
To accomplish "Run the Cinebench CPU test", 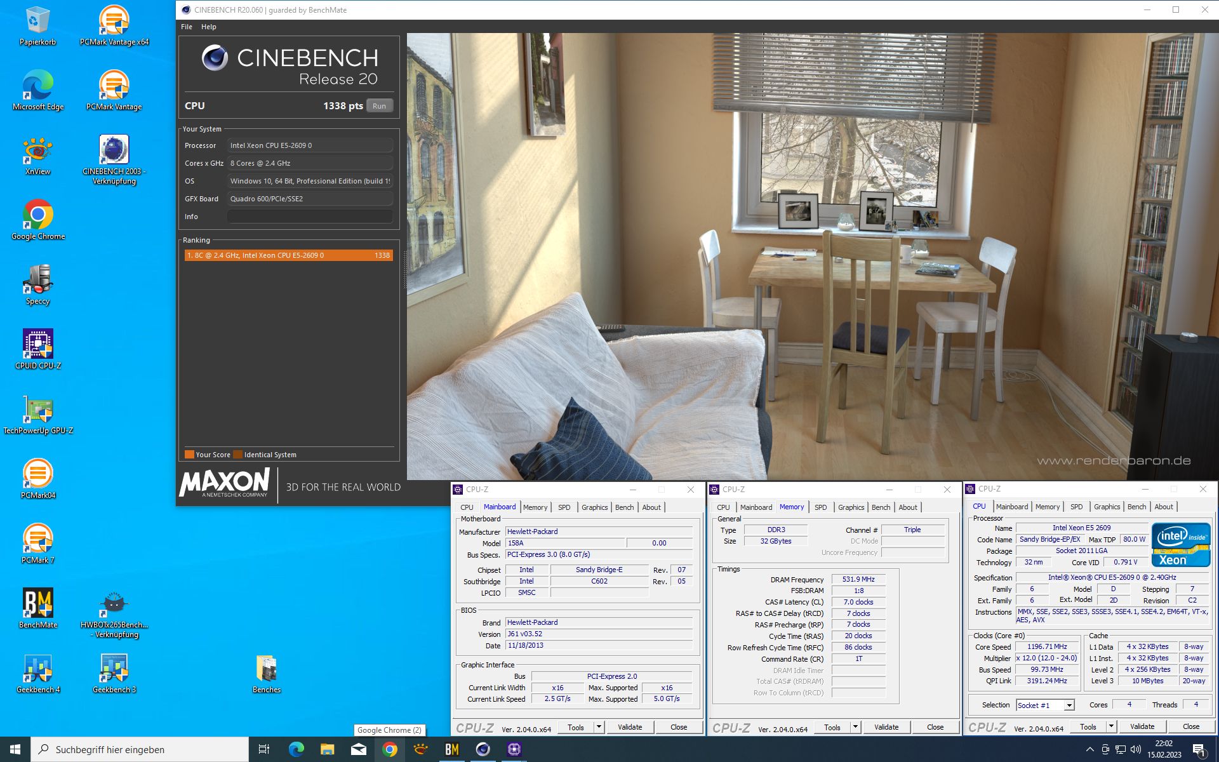I will pyautogui.click(x=379, y=106).
